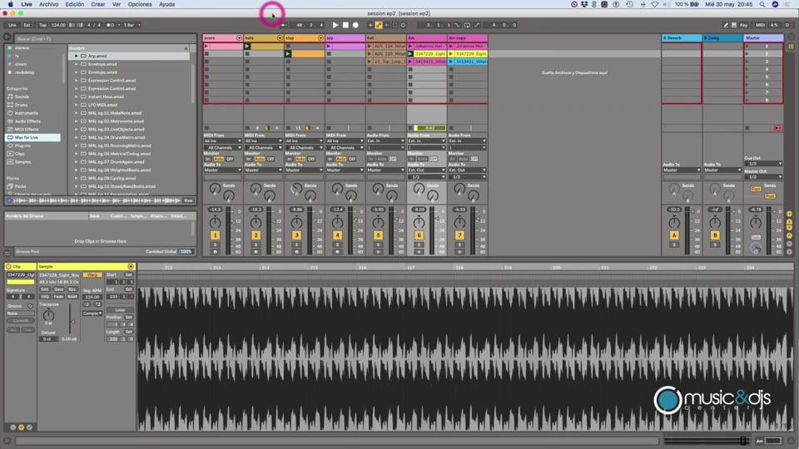This screenshot has height=449, width=799.
Task: Expand the Arp.amxd browser item
Action: pos(77,56)
